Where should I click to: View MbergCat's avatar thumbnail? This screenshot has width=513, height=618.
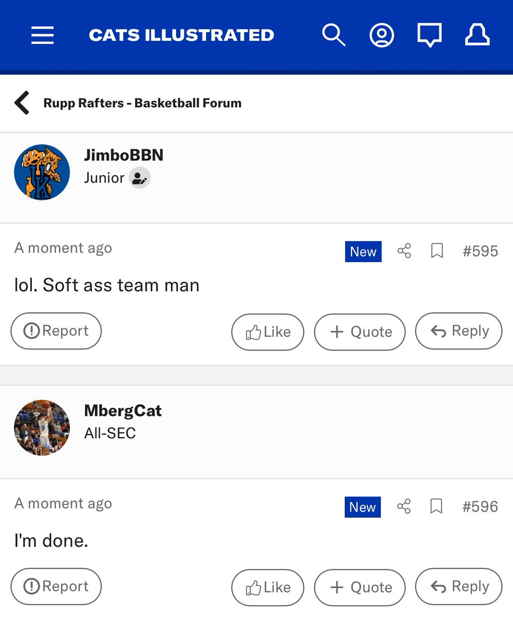click(x=42, y=427)
